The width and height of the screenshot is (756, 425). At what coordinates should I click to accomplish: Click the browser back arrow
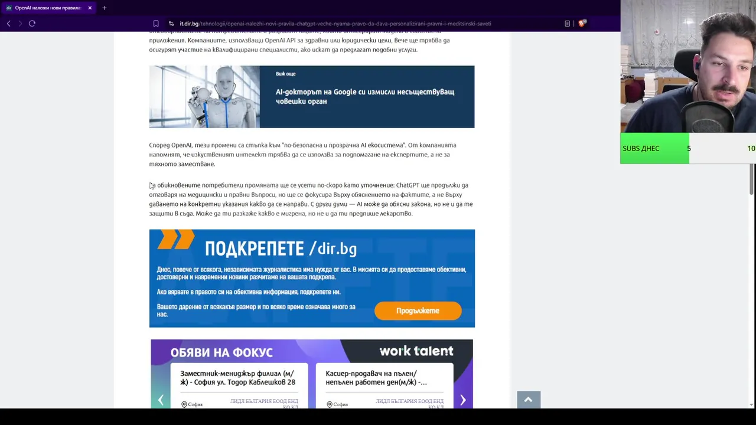8,24
